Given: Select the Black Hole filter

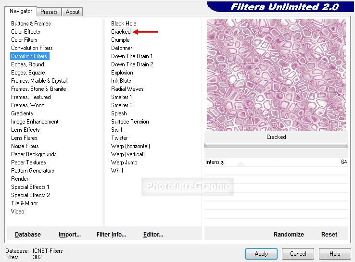Looking at the screenshot, I should [x=124, y=24].
